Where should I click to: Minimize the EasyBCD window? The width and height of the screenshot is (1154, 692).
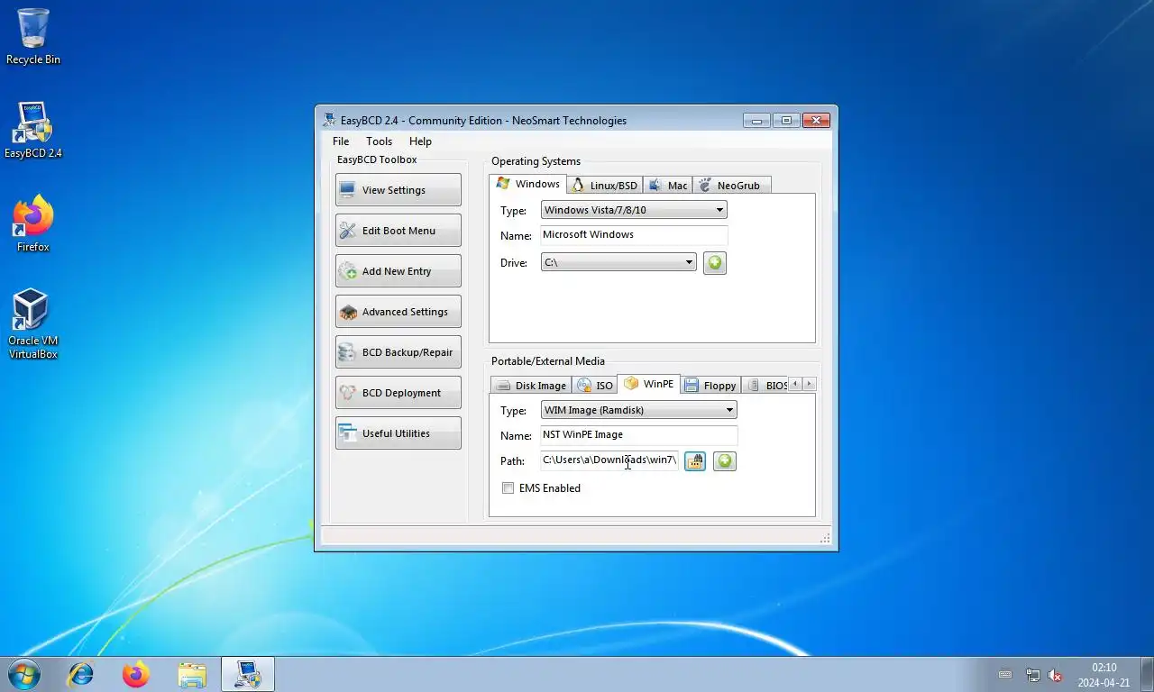(756, 121)
